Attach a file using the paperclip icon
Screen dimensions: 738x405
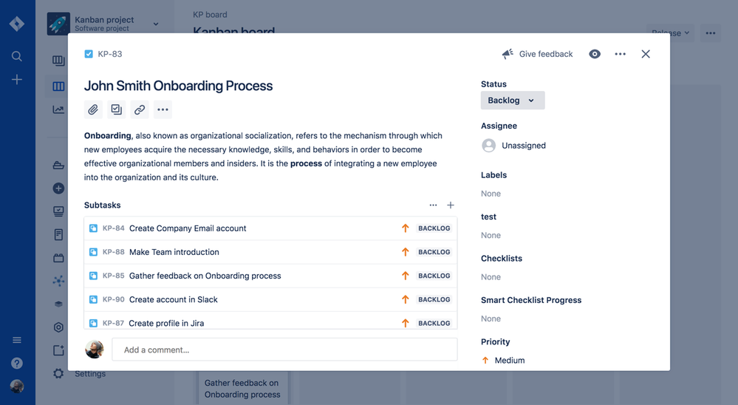tap(93, 109)
